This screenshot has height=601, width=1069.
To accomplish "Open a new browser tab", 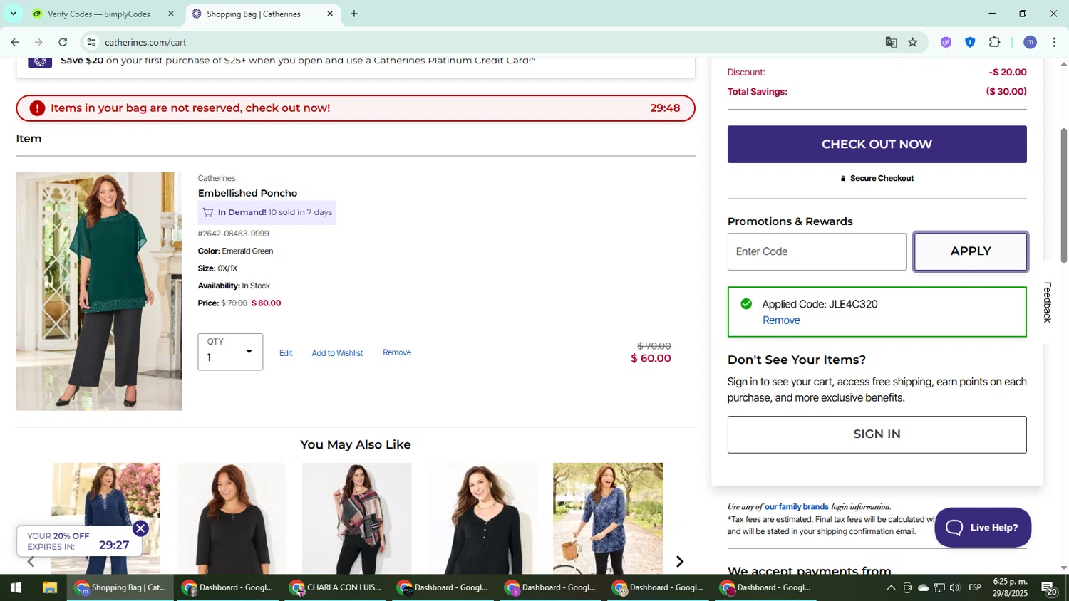I will click(354, 14).
